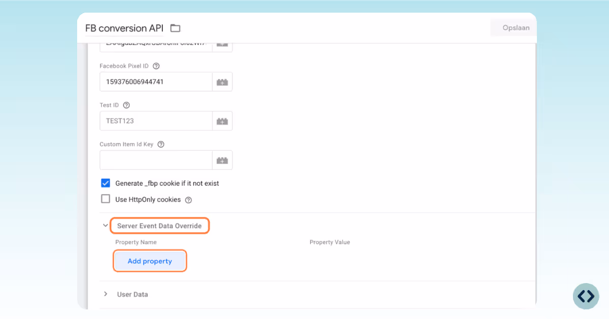Click the Property Value column header
The width and height of the screenshot is (609, 319).
click(x=330, y=242)
